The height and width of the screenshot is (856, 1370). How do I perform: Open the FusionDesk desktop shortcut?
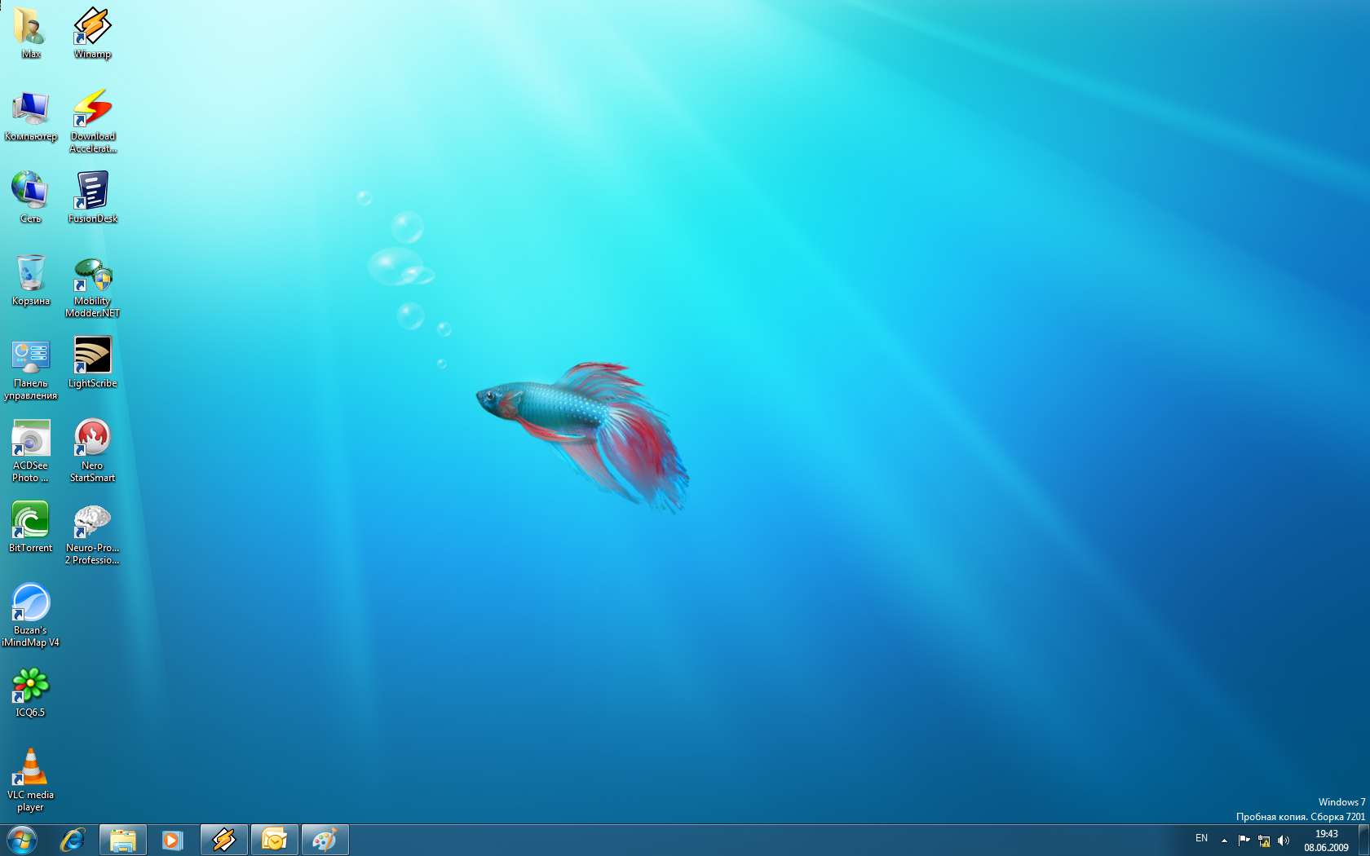tap(92, 197)
